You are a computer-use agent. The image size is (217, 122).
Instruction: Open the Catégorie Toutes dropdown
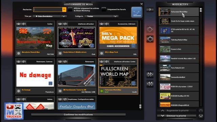[x=101, y=16]
